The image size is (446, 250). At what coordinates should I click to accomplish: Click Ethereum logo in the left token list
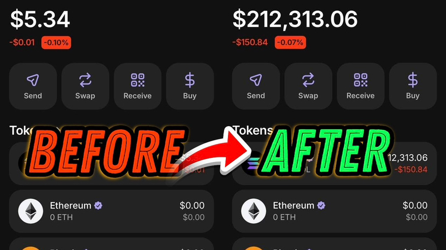[31, 211]
